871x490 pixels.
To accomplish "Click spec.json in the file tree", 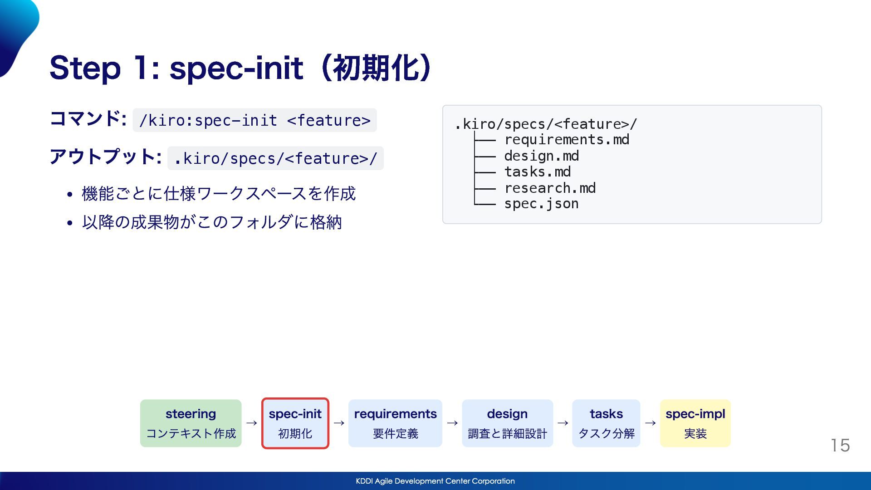I will tap(541, 204).
